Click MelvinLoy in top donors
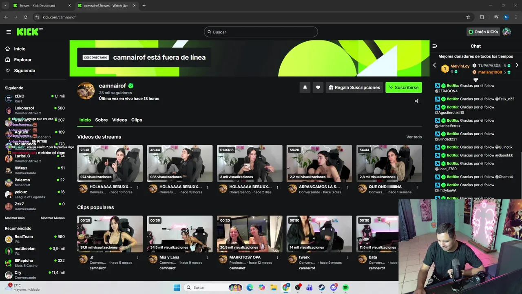Image resolution: width=522 pixels, height=294 pixels. (x=460, y=66)
